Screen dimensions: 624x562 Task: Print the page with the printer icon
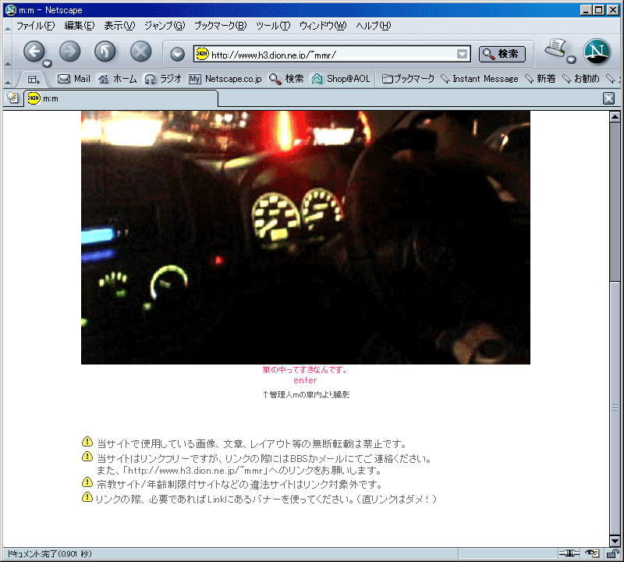pos(555,48)
